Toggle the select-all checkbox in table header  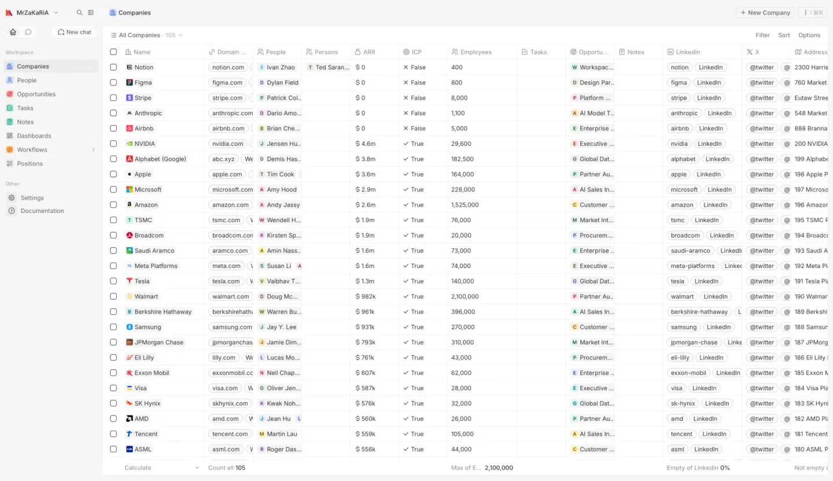coord(113,52)
